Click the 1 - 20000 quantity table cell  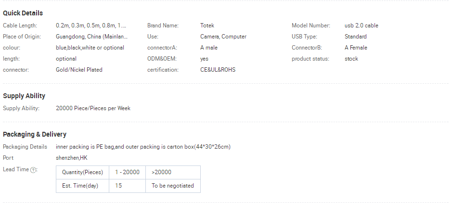(128, 172)
